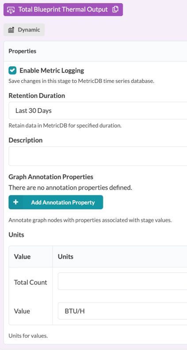This screenshot has width=187, height=350.
Task: Click the Value row label beside BTU/H
Action: (22, 311)
